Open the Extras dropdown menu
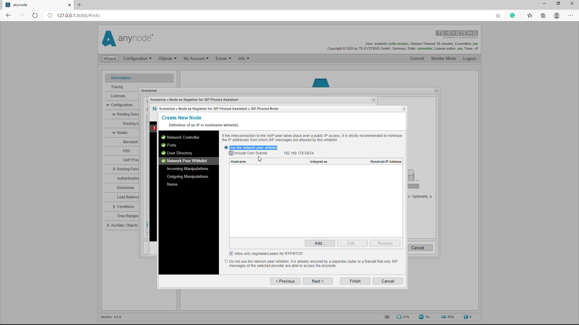The height and width of the screenshot is (325, 579). (x=223, y=58)
